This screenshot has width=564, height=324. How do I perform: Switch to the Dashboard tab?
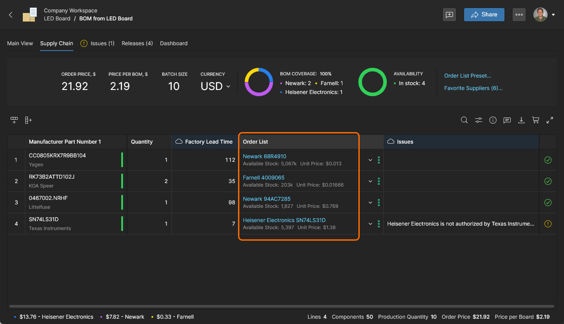(x=174, y=43)
